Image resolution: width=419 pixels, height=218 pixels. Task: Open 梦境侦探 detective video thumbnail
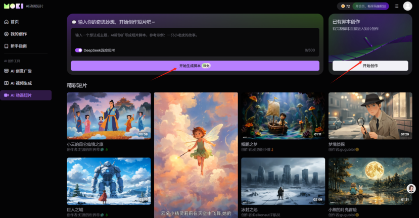(x=370, y=116)
